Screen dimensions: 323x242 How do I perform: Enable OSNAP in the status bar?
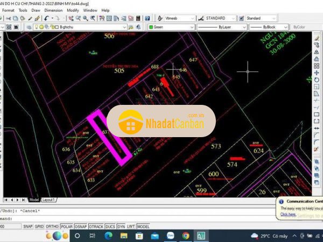tap(81, 227)
